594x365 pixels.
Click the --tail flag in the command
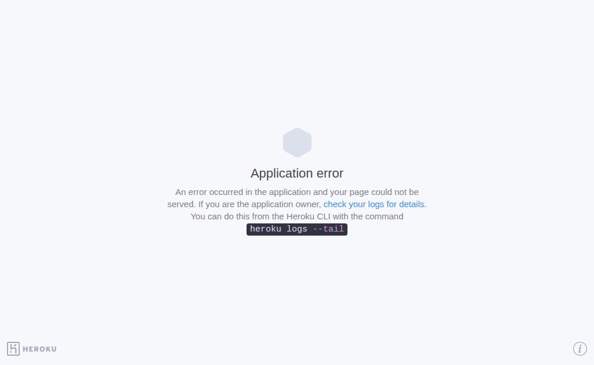[x=328, y=229]
